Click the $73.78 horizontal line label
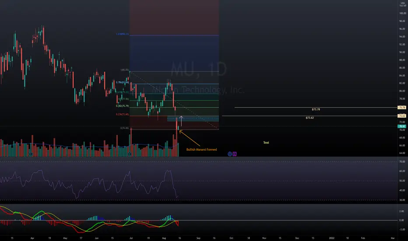Viewport: 408px width, 241px height. [x=316, y=110]
